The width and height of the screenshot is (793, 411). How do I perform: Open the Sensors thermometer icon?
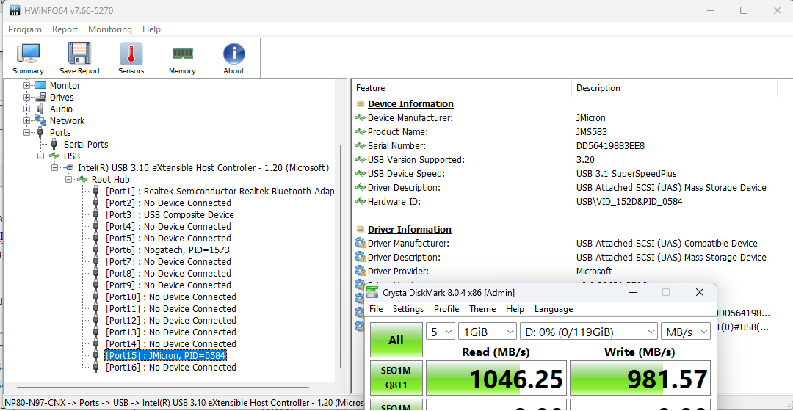[131, 54]
